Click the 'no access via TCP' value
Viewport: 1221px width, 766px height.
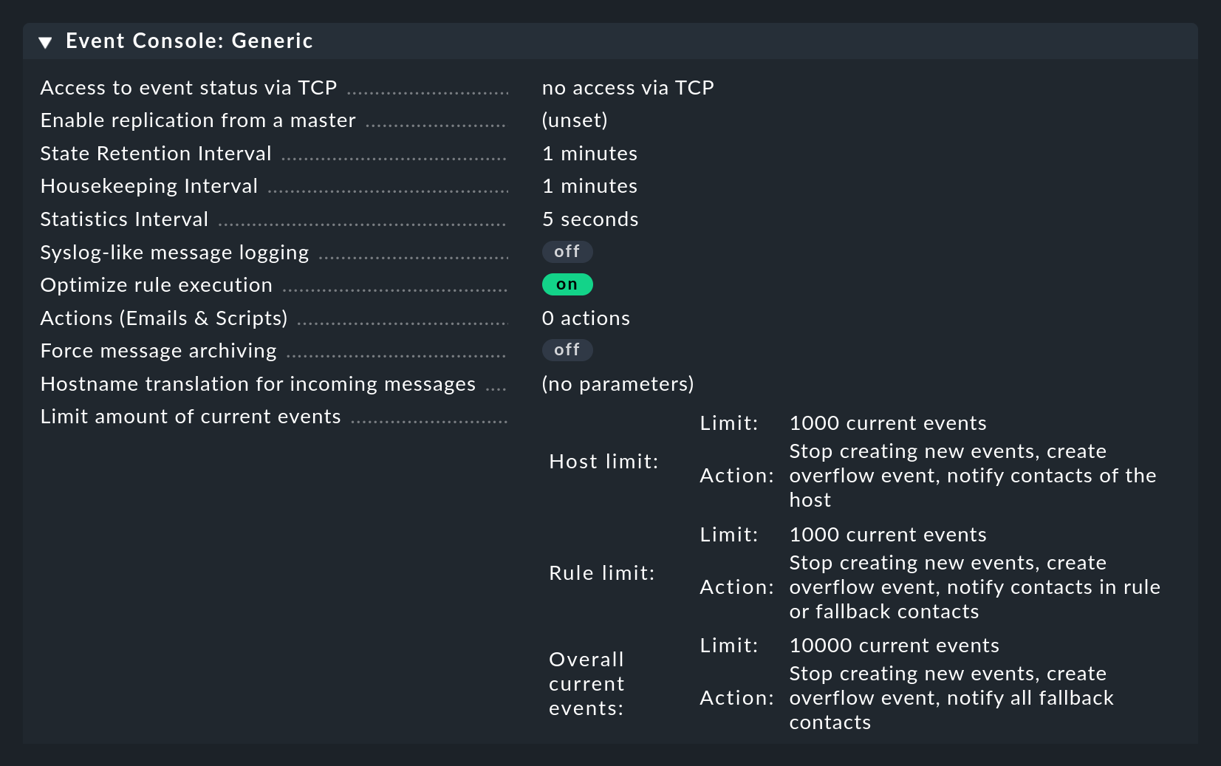pyautogui.click(x=627, y=88)
